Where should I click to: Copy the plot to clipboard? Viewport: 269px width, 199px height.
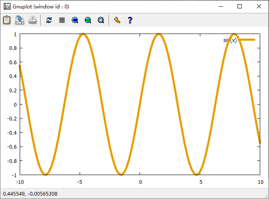(7, 20)
